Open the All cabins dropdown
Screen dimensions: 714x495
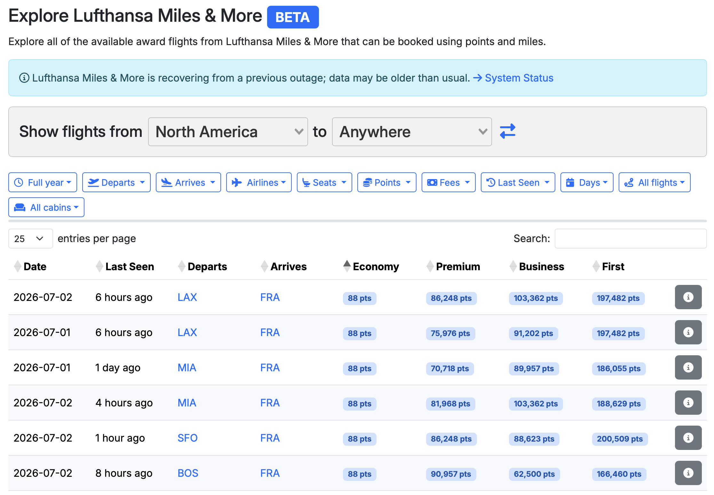click(46, 207)
